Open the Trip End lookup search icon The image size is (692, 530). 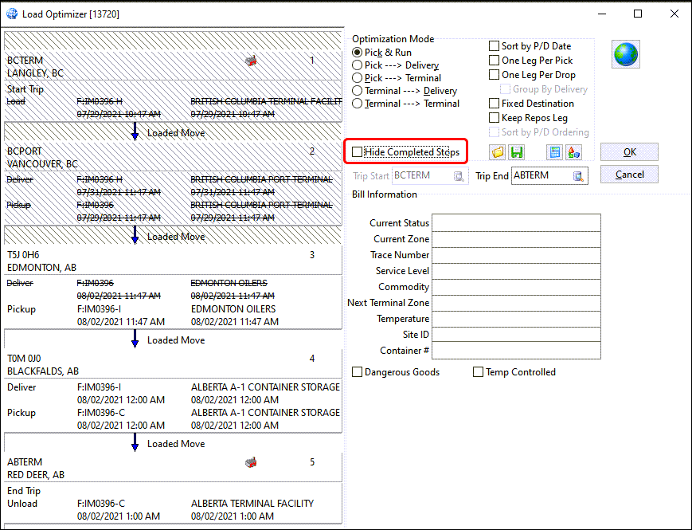[x=579, y=176]
